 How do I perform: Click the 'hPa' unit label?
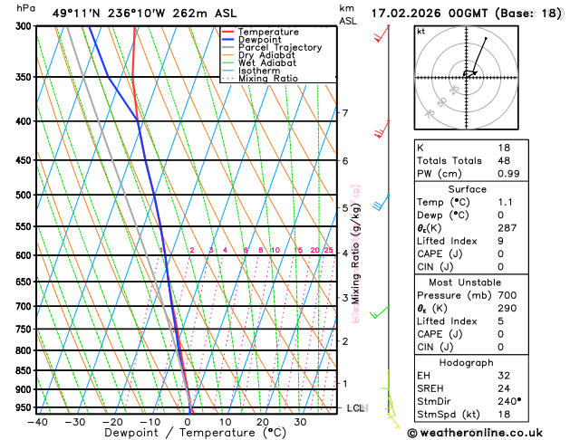pyautogui.click(x=25, y=8)
